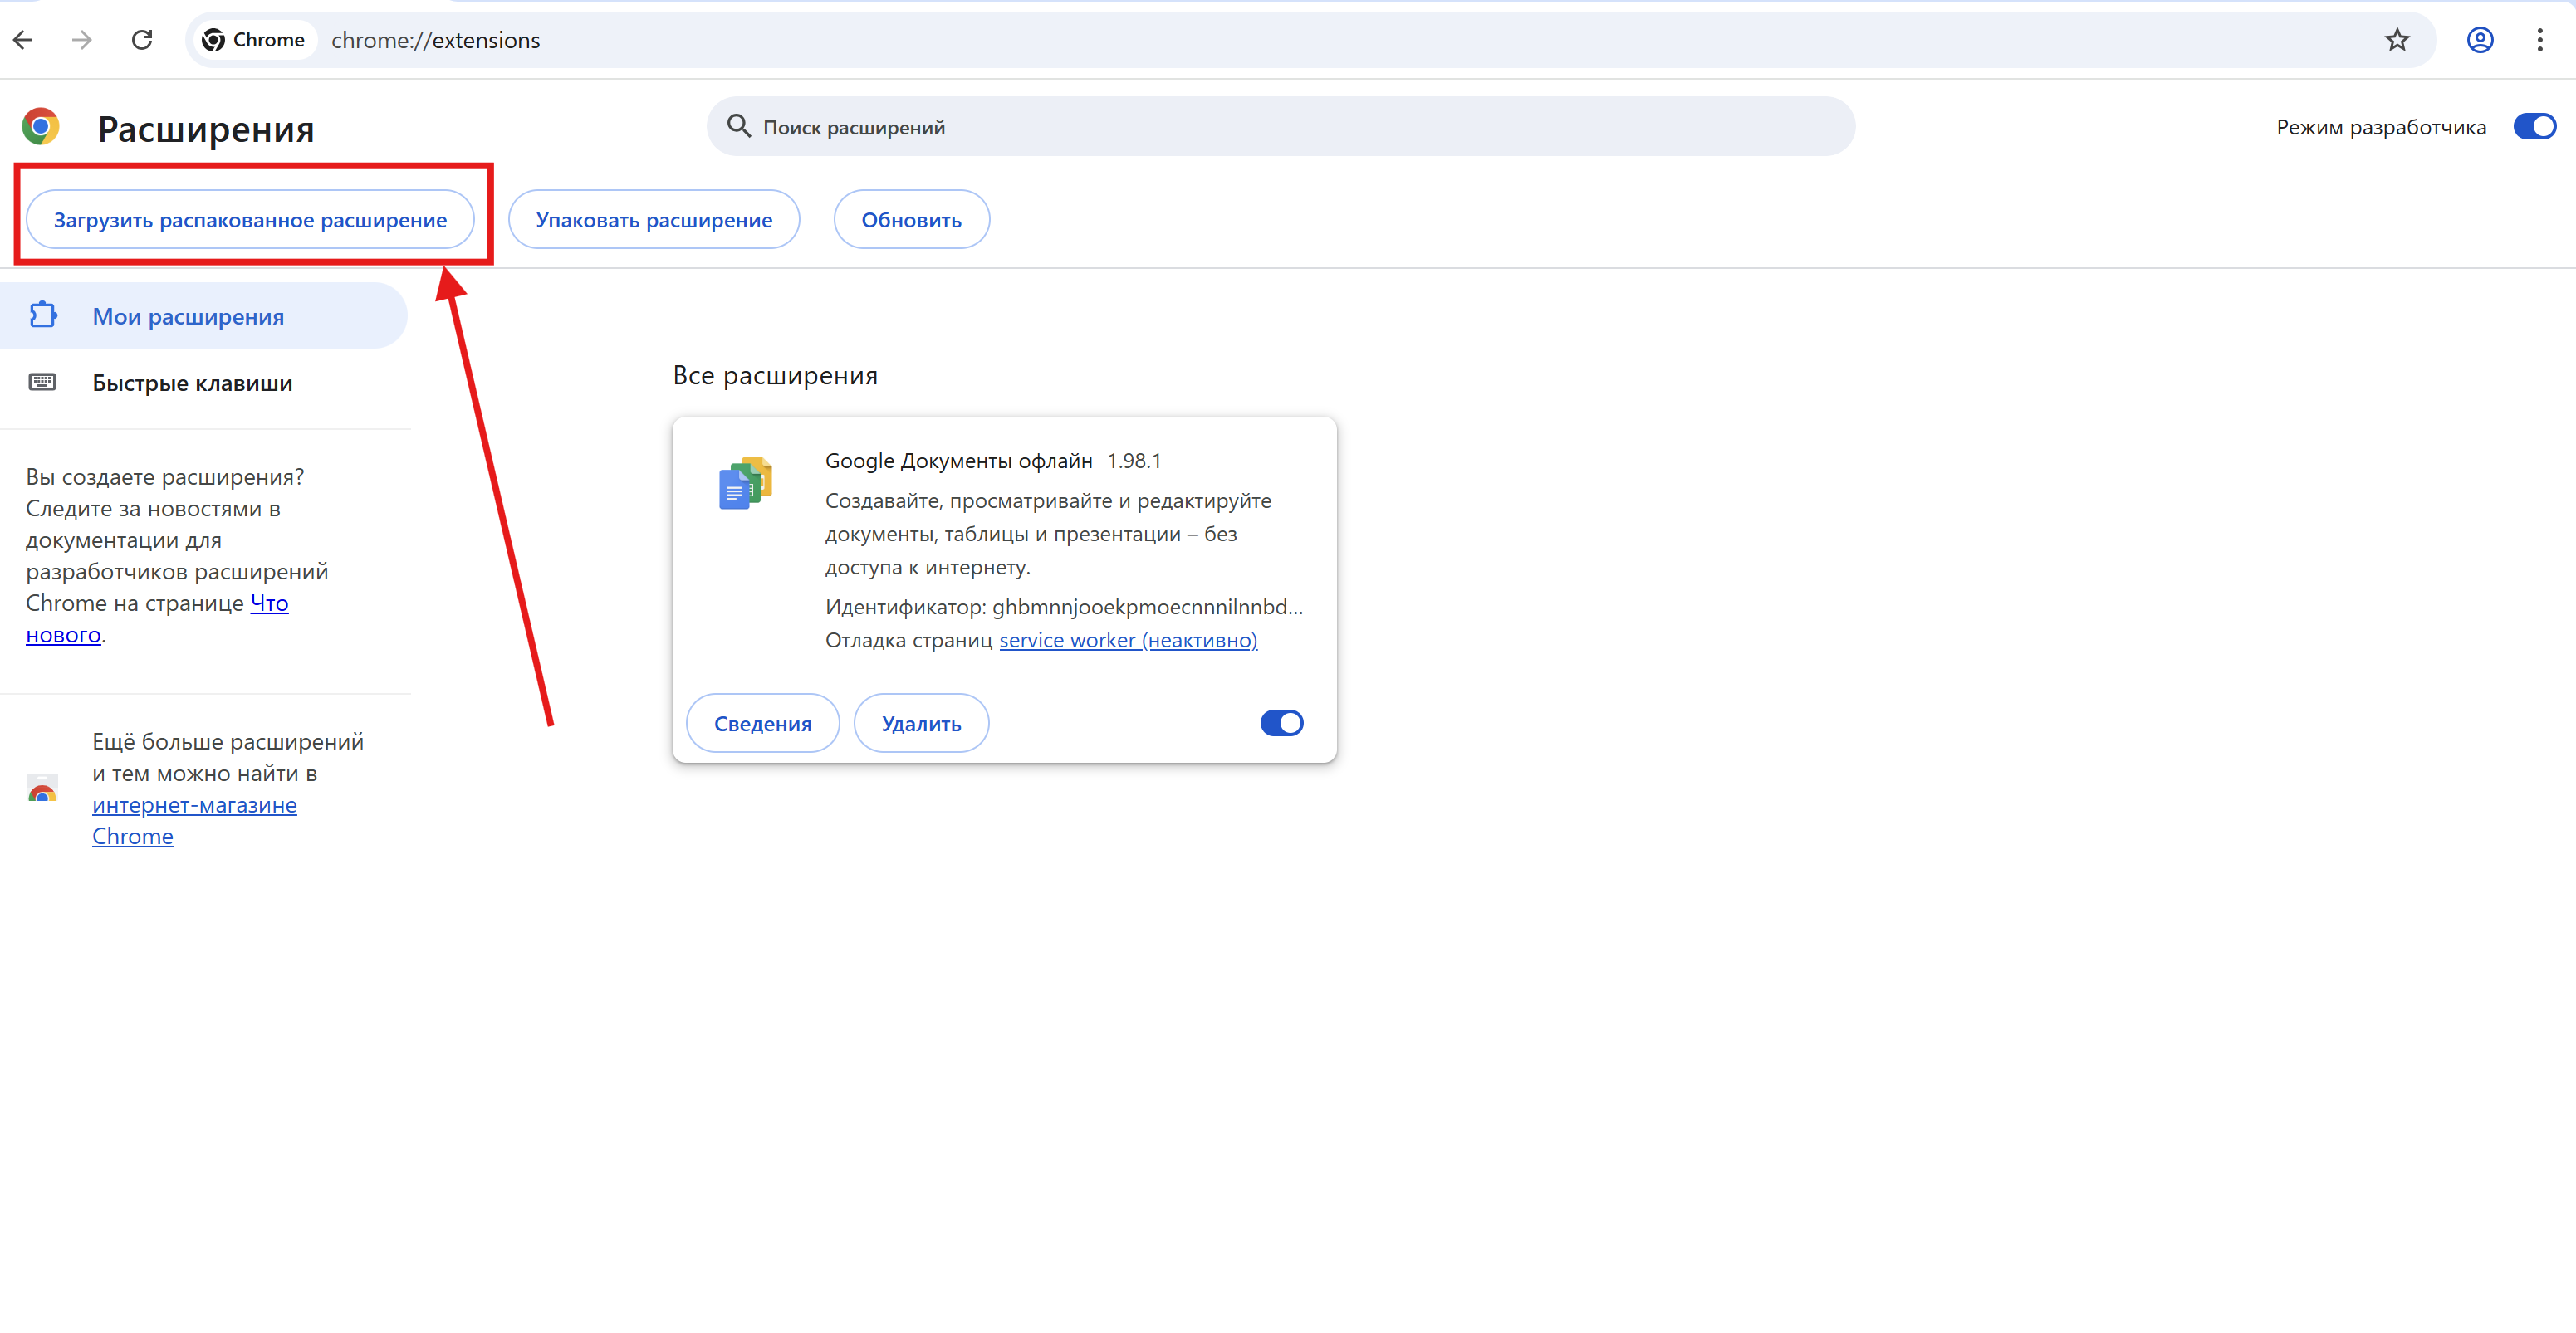Click the Chrome Web Store icon in sidebar

tap(41, 789)
